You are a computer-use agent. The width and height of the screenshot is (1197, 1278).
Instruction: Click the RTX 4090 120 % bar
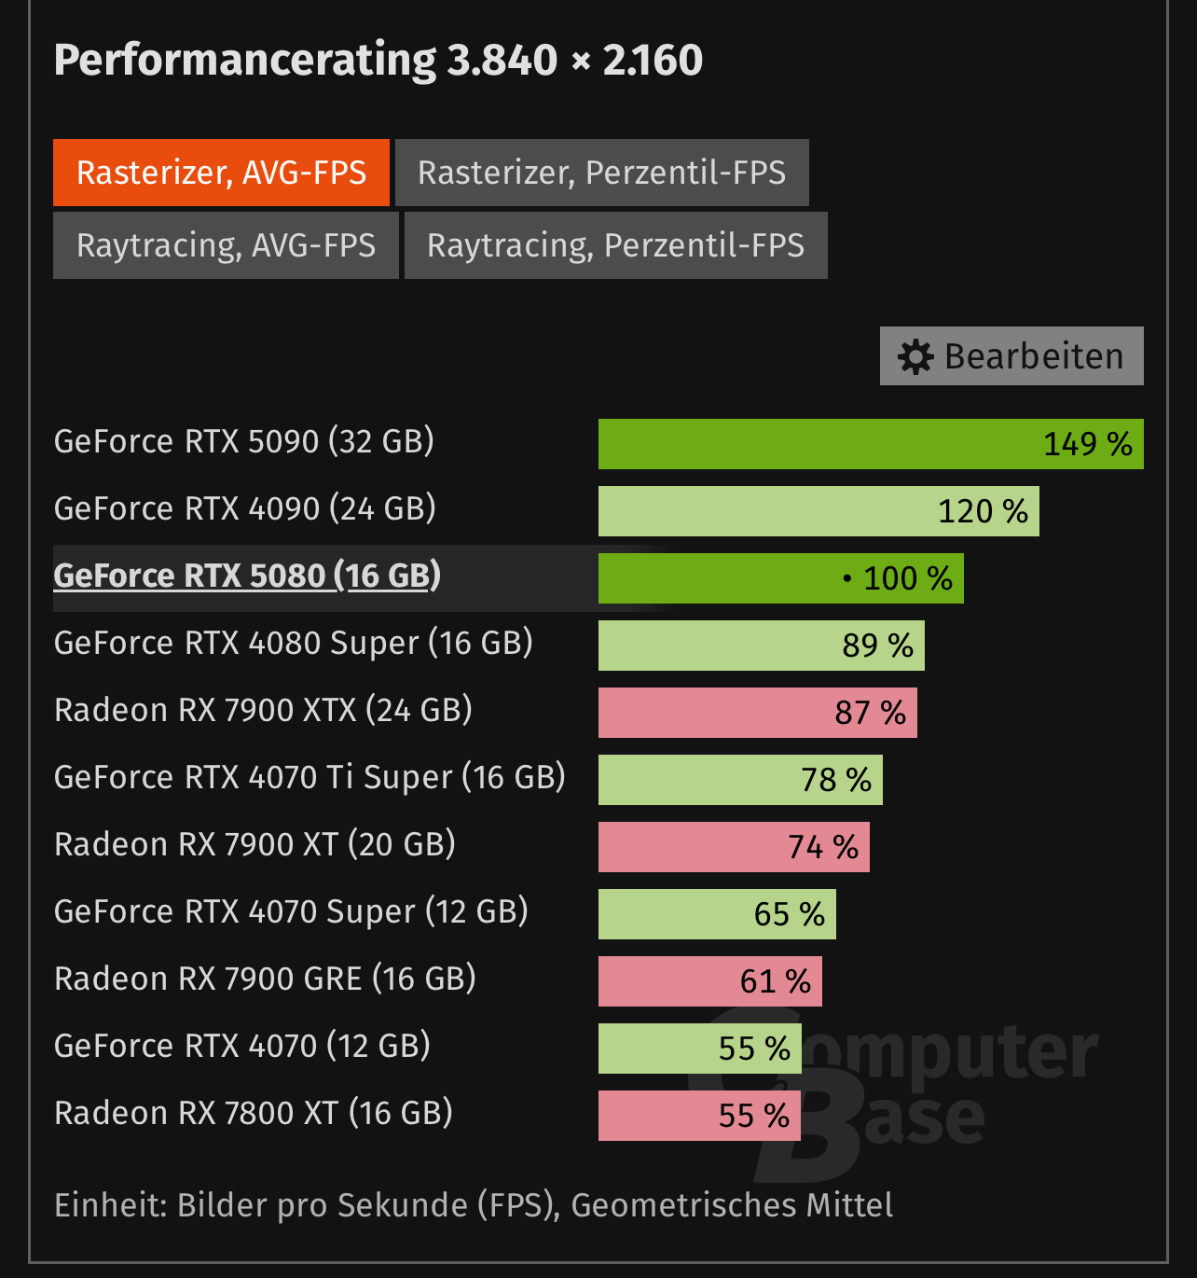(x=818, y=511)
